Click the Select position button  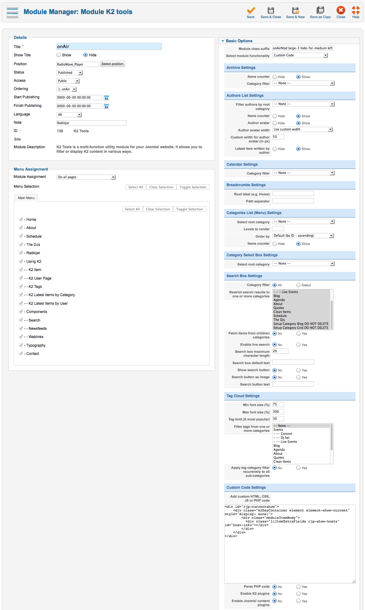[112, 64]
